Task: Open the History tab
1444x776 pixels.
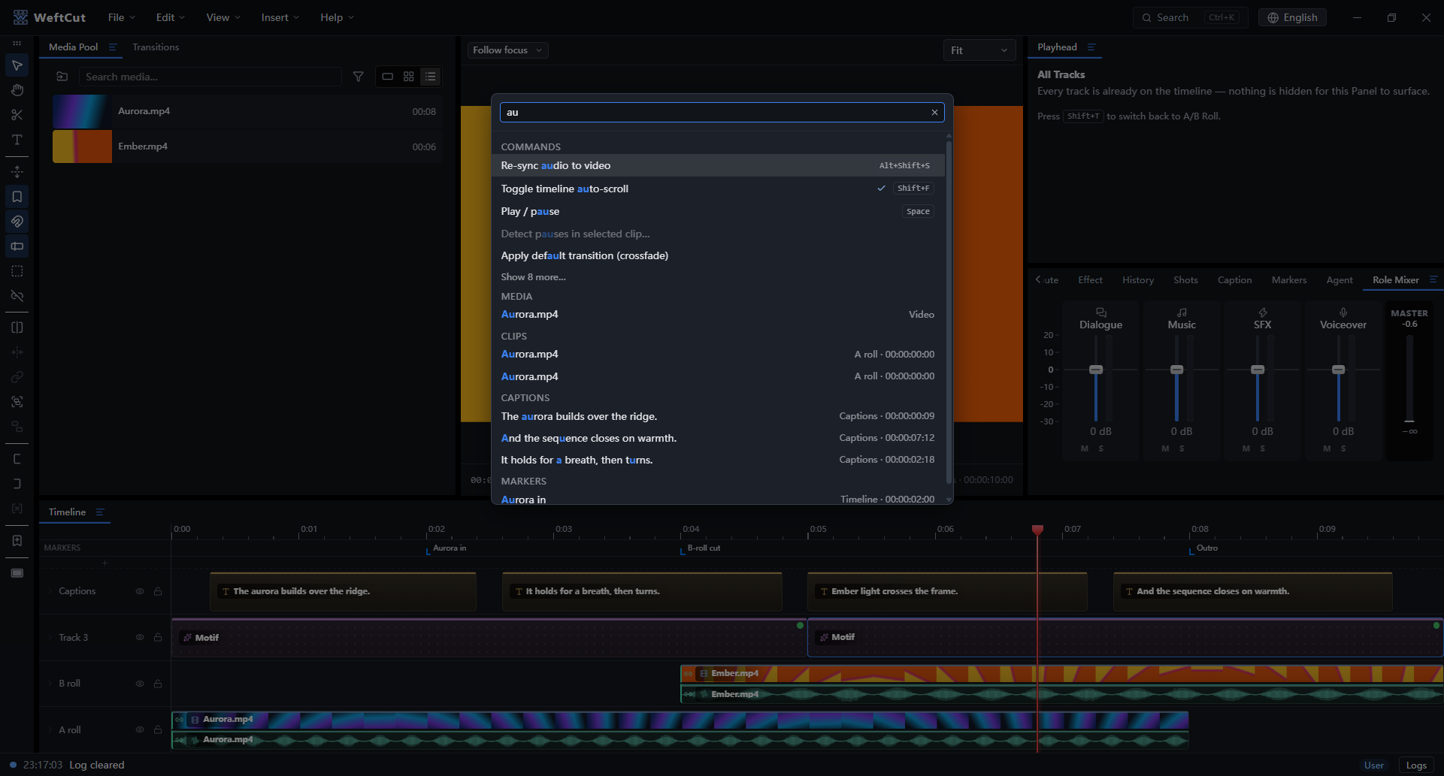Action: point(1138,280)
